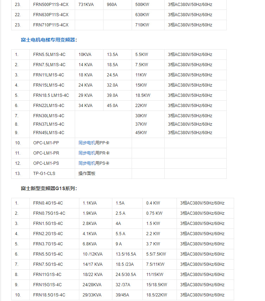Select model text FRN37LM1S-4C

(x=48, y=124)
